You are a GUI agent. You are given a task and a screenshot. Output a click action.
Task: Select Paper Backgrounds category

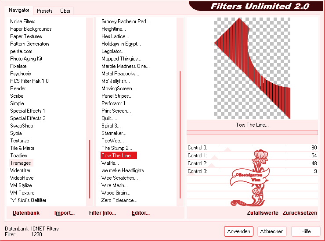31,29
